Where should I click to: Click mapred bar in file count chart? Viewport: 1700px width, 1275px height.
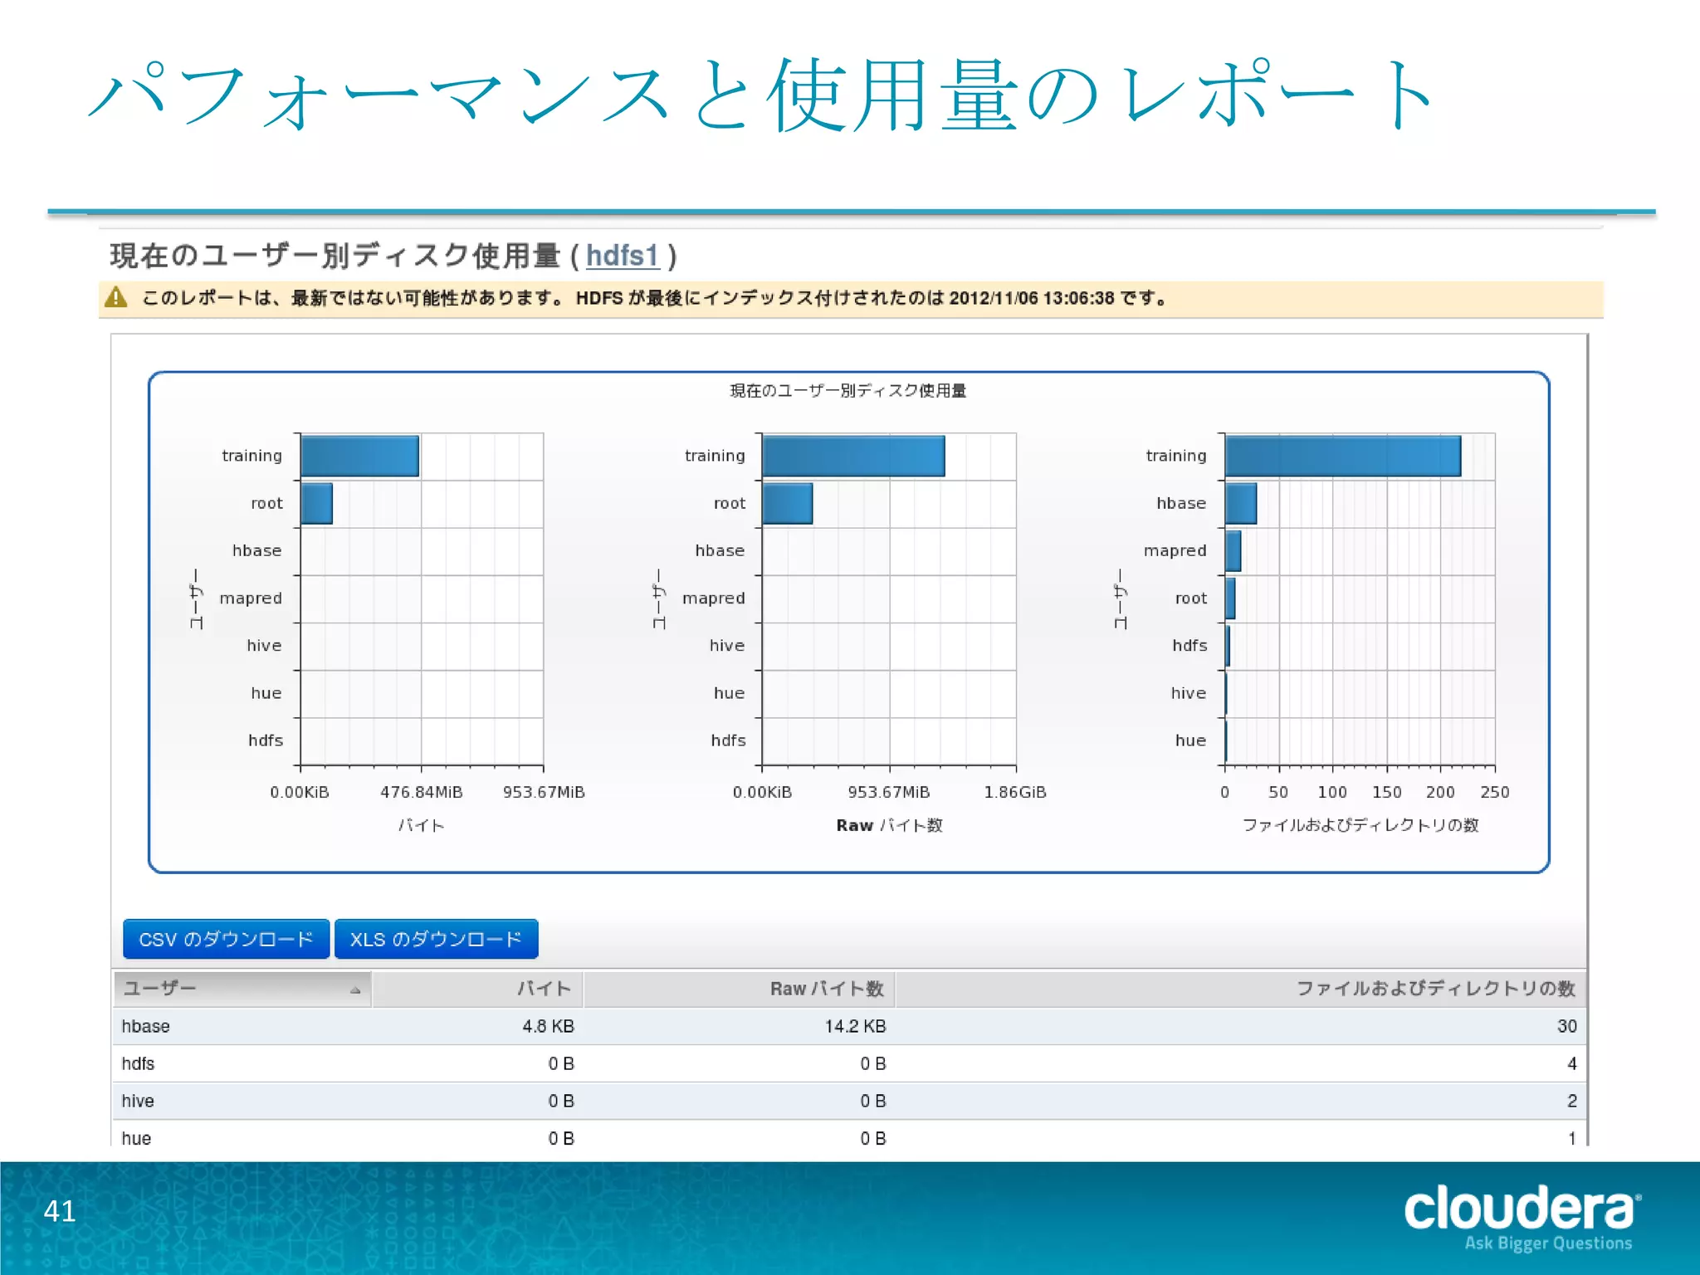1233,550
